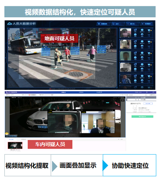Click male gender icon in grayscale face card

(x=135, y=64)
